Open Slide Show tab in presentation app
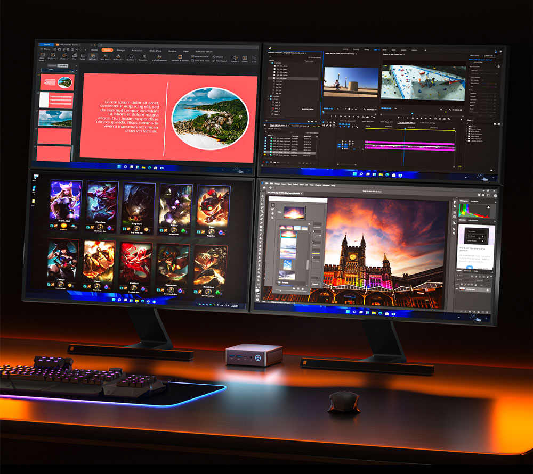The width and height of the screenshot is (533, 474). point(155,51)
